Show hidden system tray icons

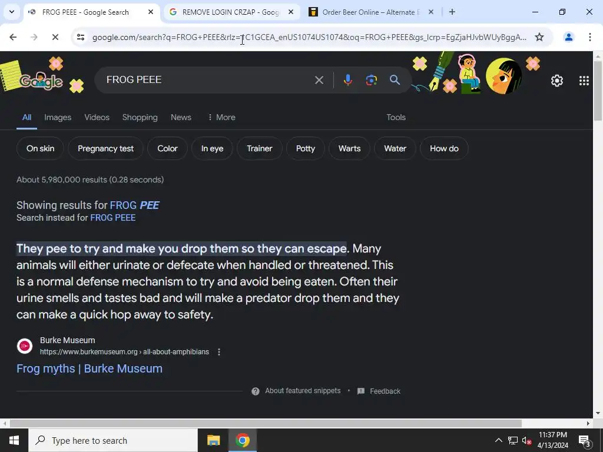pos(498,440)
